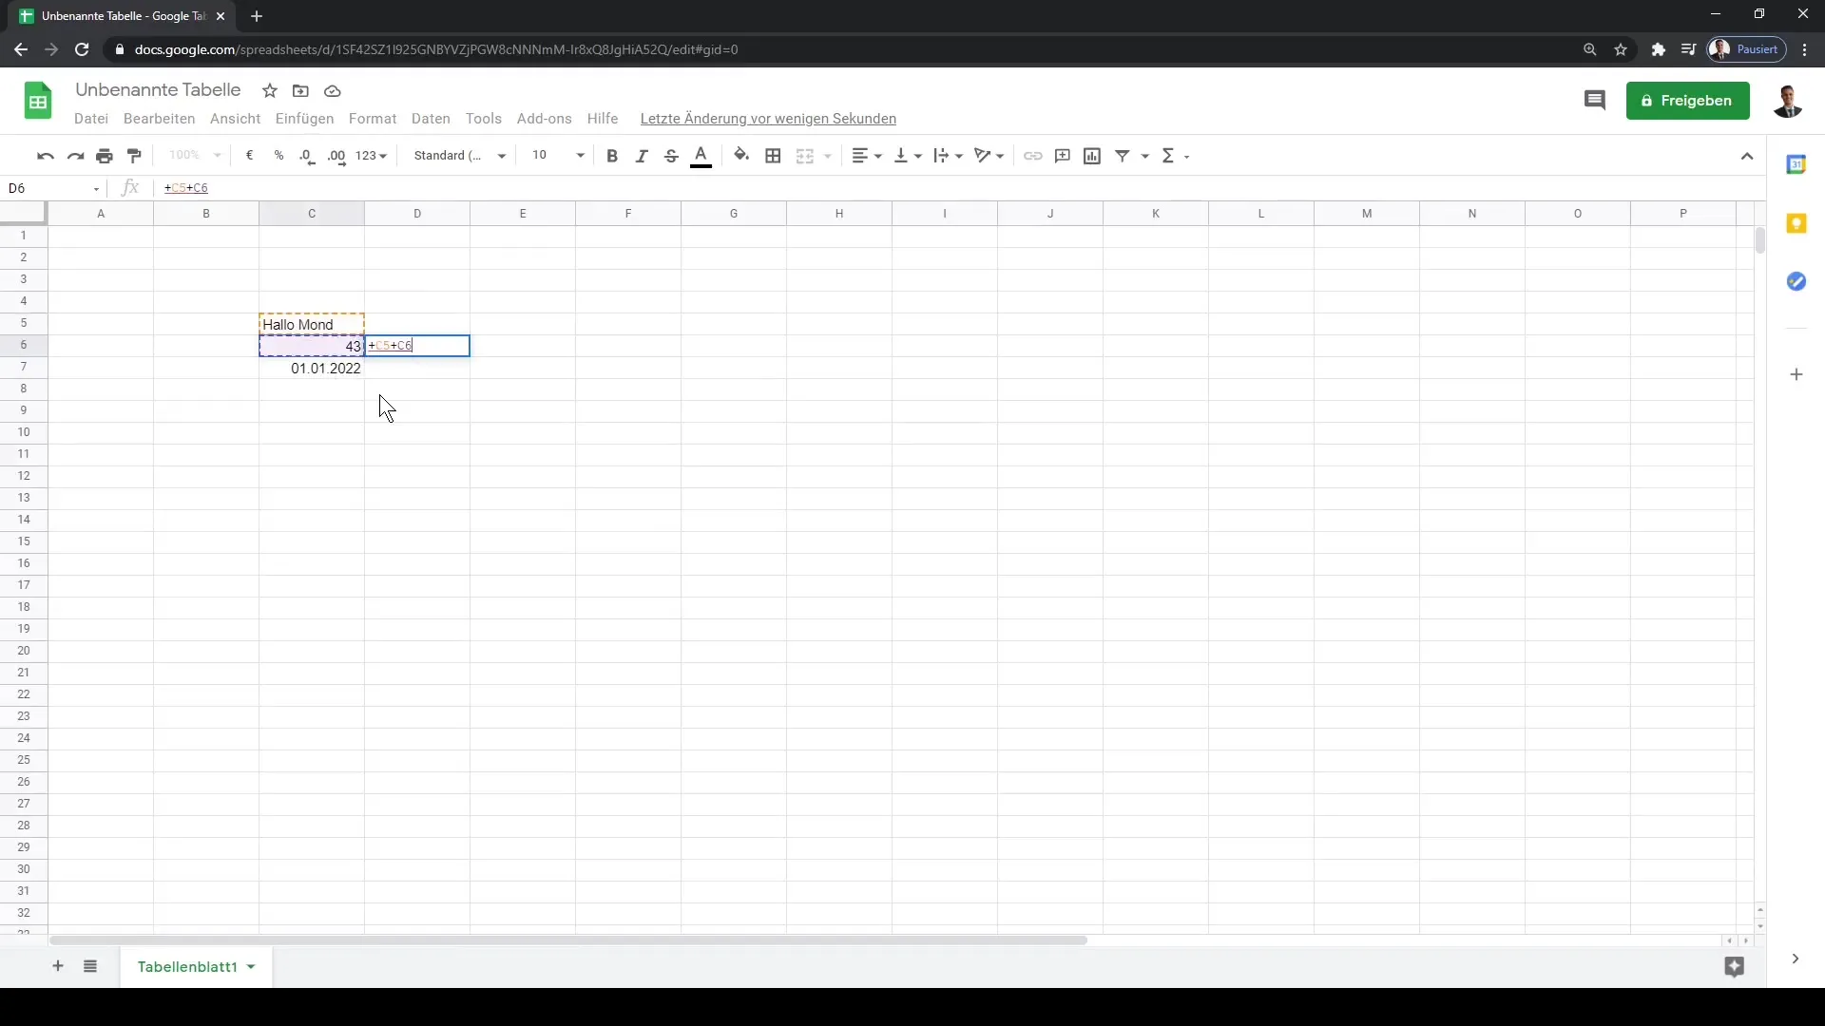The image size is (1825, 1026).
Task: Open the Daten menu
Action: [430, 118]
